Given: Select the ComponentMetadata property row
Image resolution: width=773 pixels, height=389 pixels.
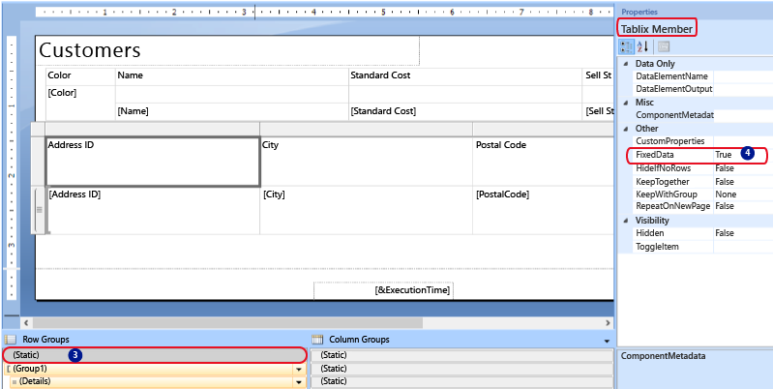Looking at the screenshot, I should click(703, 115).
